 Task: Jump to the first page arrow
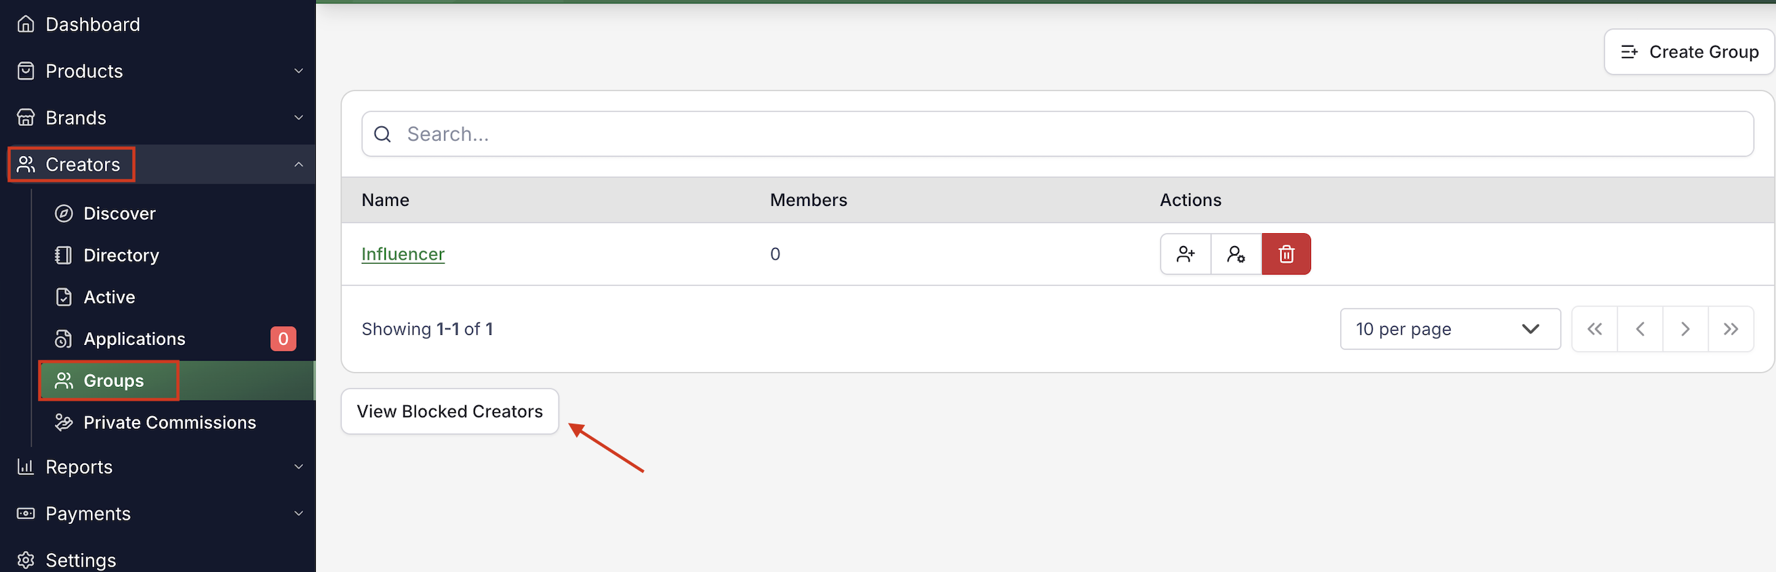[x=1594, y=329]
